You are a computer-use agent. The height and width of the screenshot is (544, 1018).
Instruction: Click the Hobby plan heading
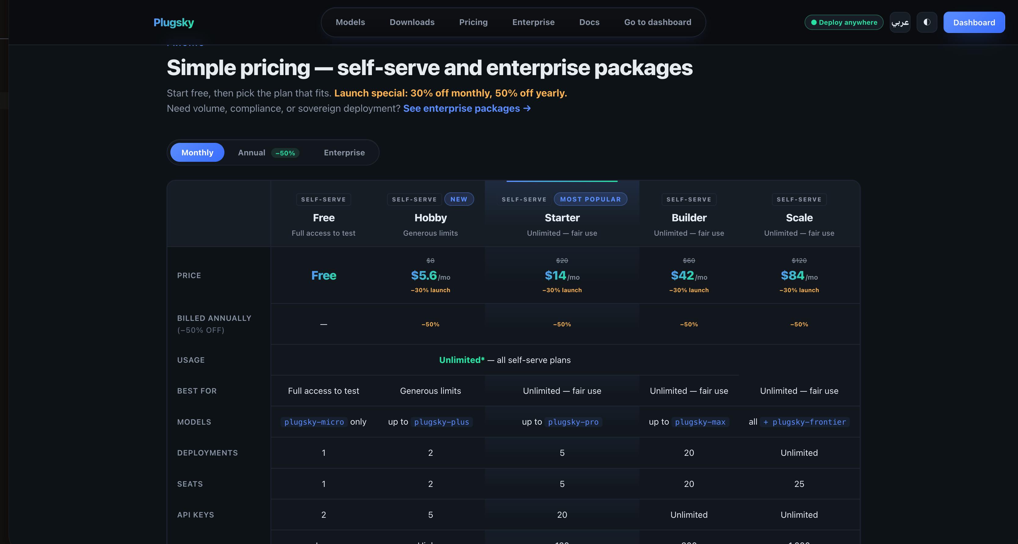click(x=430, y=218)
